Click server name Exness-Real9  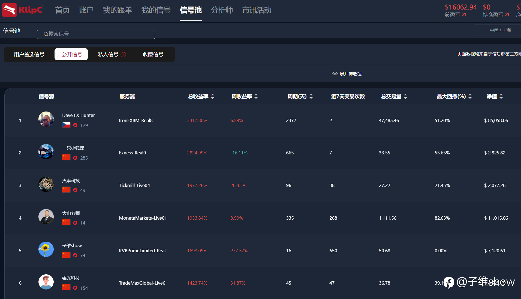[x=132, y=153]
